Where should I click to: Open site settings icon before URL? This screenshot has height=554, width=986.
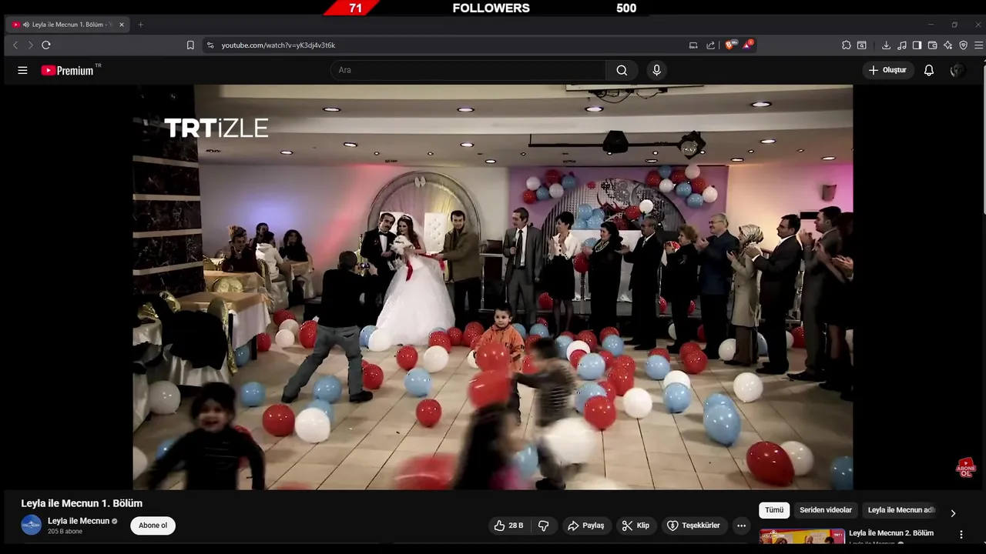[210, 45]
